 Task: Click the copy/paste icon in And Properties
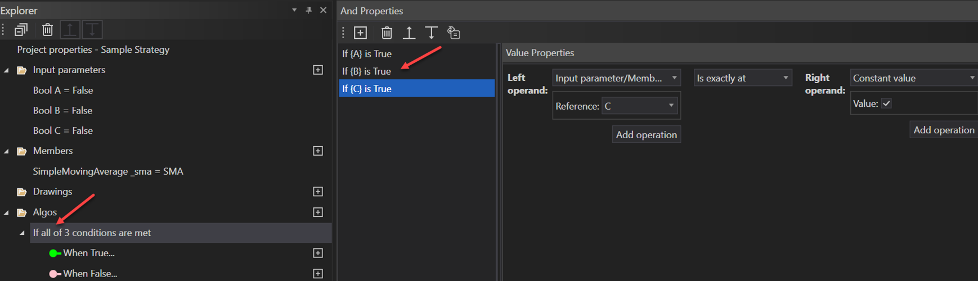[x=454, y=33]
